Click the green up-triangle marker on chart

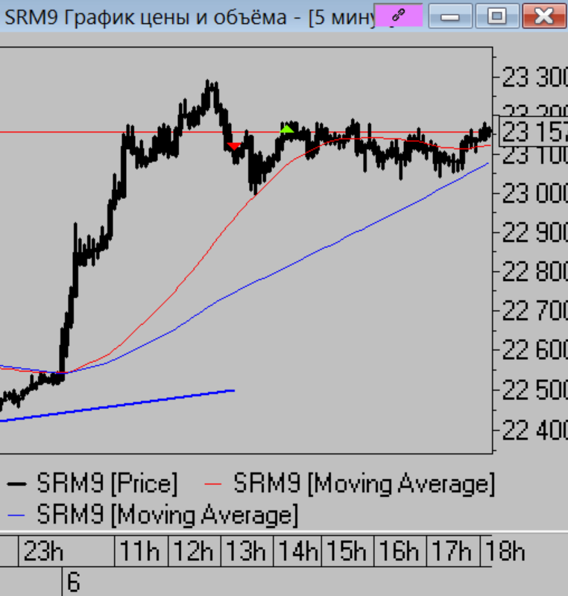[287, 129]
